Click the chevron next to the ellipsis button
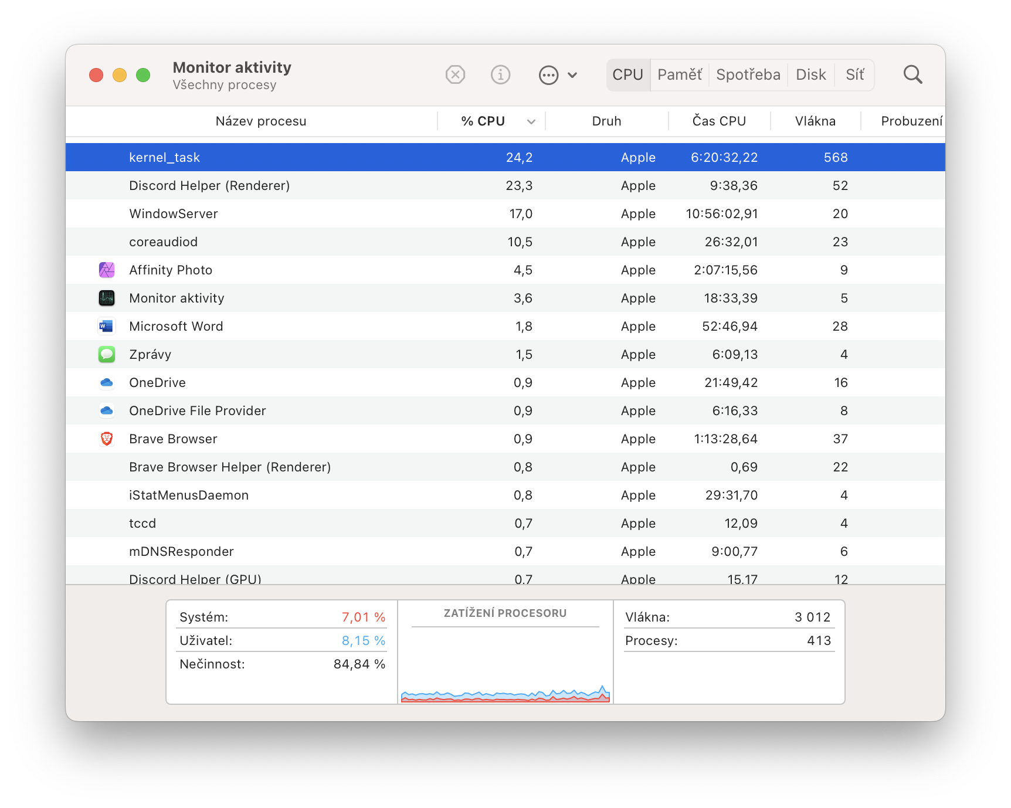The width and height of the screenshot is (1011, 808). coord(573,75)
